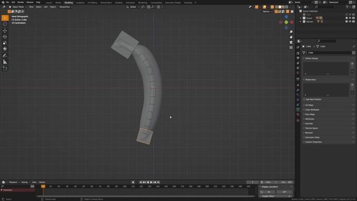The image size is (357, 201).
Task: Expand the Geometry Data panel
Action: (312, 137)
